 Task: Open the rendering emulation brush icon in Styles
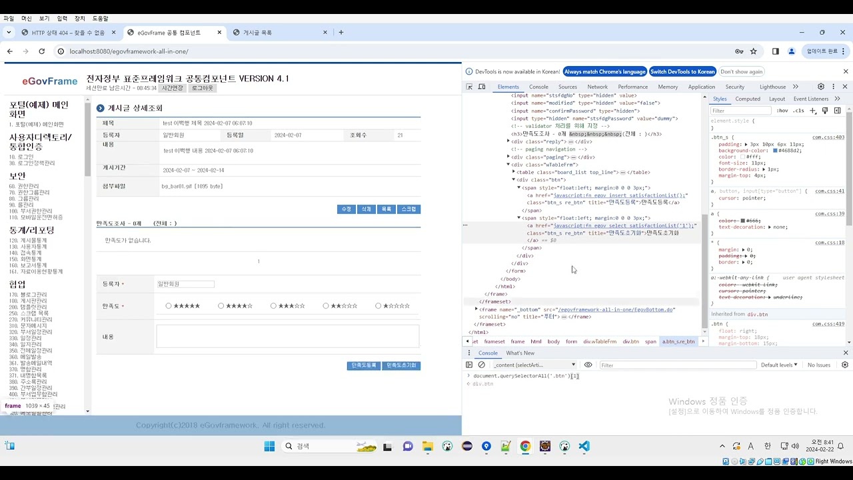pyautogui.click(x=825, y=111)
